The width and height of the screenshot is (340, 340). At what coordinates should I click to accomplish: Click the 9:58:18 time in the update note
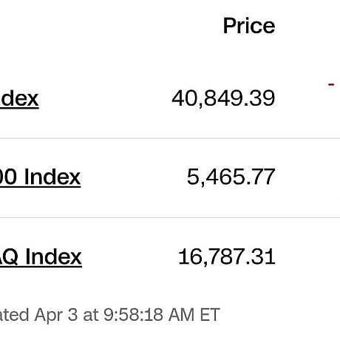(133, 315)
